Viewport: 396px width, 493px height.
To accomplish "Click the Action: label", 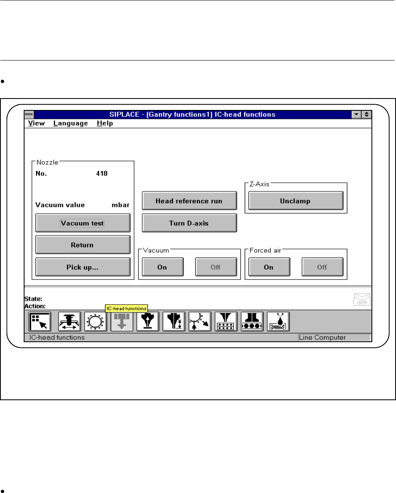I will (x=35, y=306).
